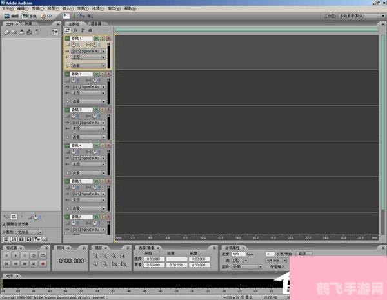Open Key (调) dropdown in Session Properties
The width and height of the screenshot is (387, 300).
tap(240, 260)
